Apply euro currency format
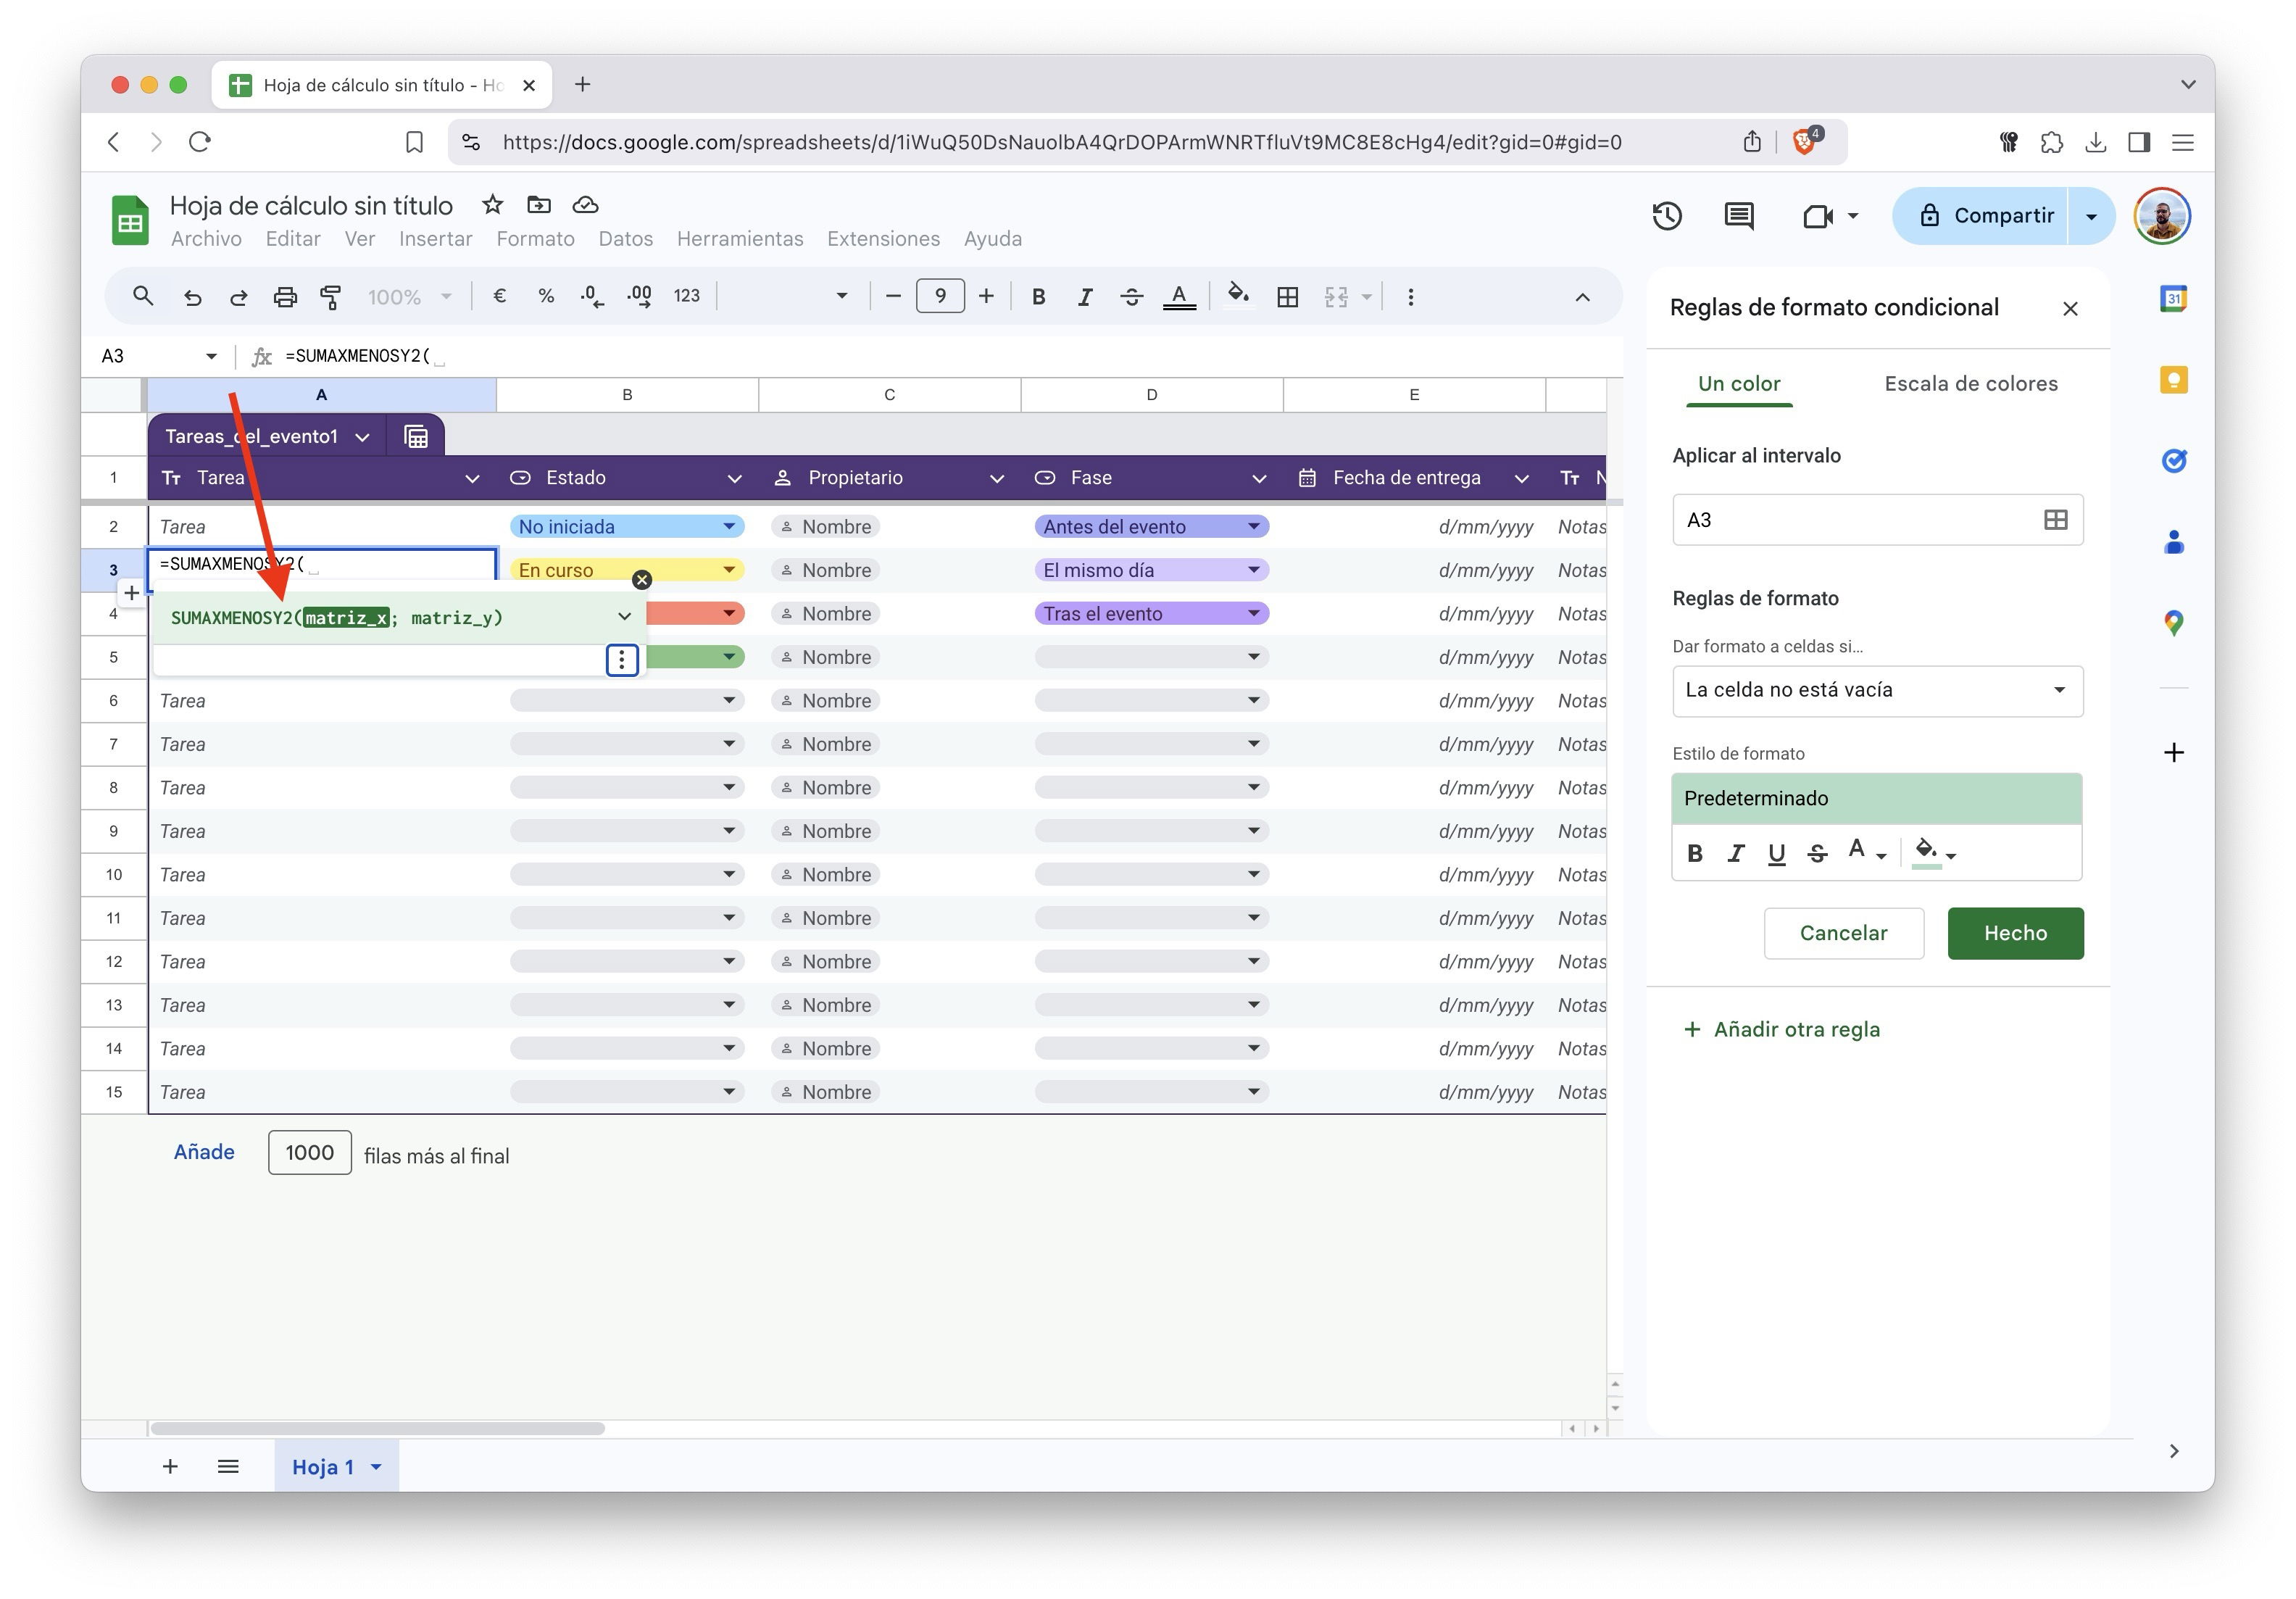This screenshot has height=1599, width=2296. (x=500, y=296)
